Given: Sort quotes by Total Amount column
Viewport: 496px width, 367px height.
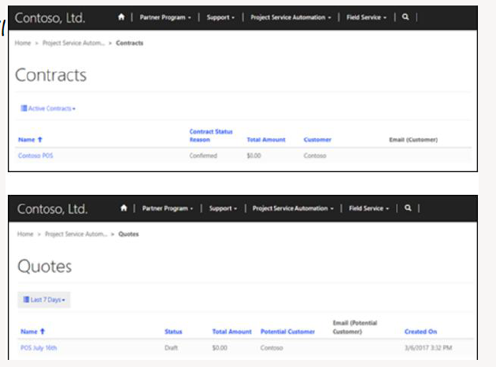Looking at the screenshot, I should click(232, 332).
